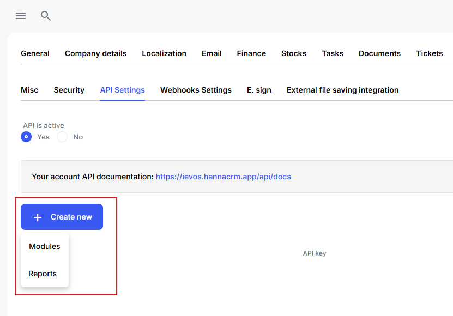Go to the Email settings tab
The width and height of the screenshot is (453, 316).
click(212, 53)
